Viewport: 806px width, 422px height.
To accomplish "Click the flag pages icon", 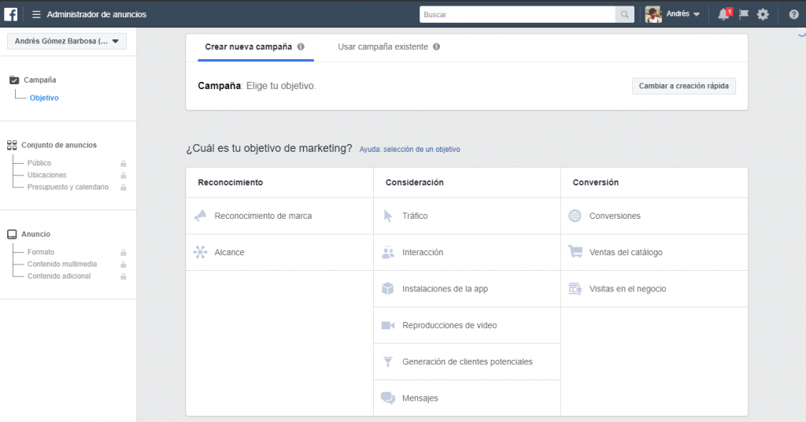I will tap(743, 14).
